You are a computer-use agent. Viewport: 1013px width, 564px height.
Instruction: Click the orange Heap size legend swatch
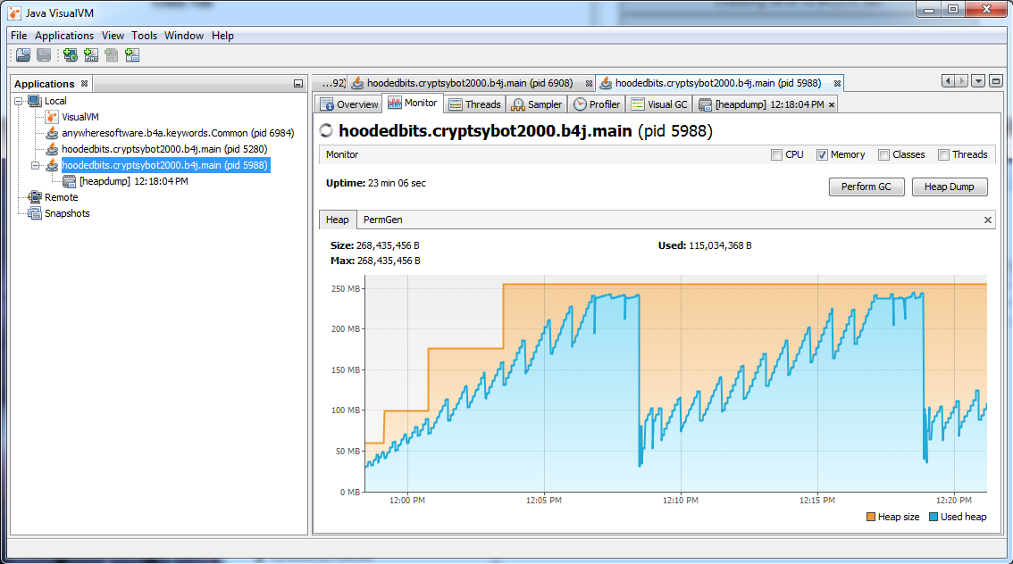pos(871,517)
